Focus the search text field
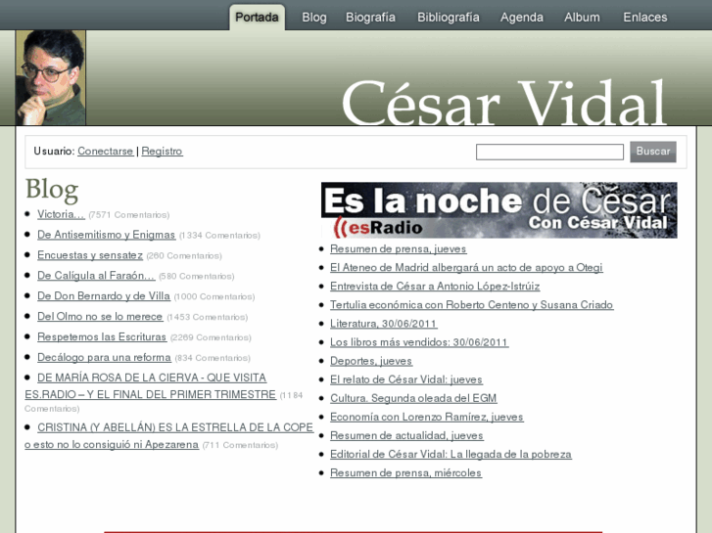The height and width of the screenshot is (533, 712). click(549, 152)
